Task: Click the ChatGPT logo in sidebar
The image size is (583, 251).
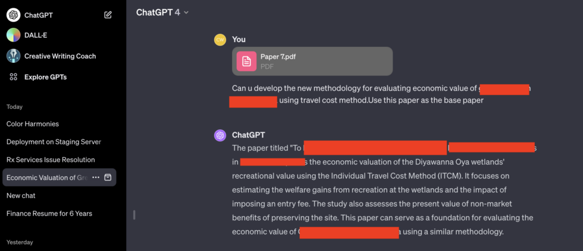Action: (13, 15)
